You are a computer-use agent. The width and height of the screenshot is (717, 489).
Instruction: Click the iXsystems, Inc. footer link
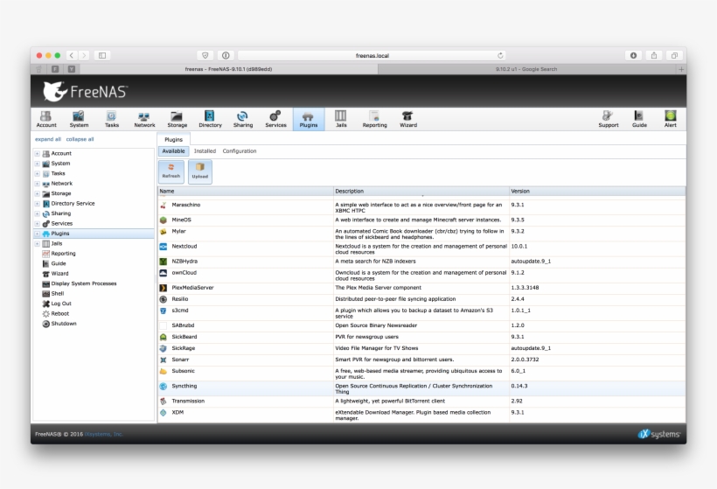104,434
